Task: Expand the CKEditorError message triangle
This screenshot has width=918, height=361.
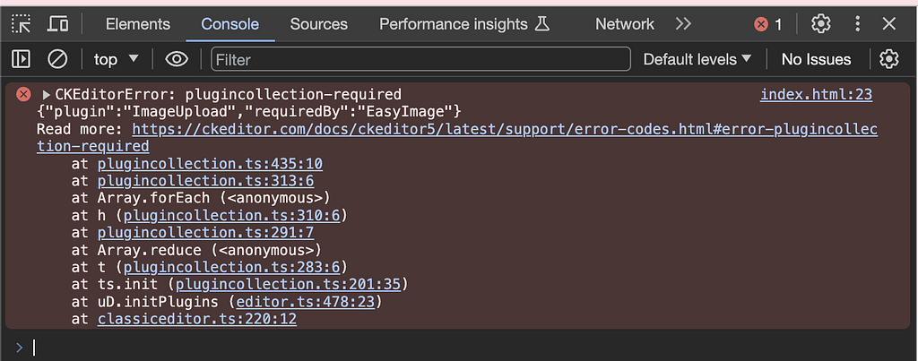Action: (47, 94)
